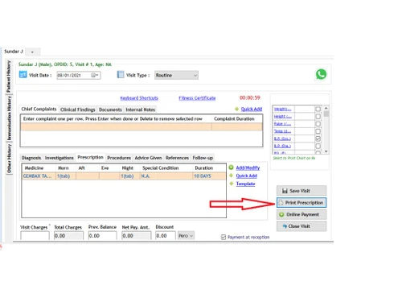402x302 pixels.
Task: Select GEMBAX TA... medicine row cell
Action: pos(39,176)
